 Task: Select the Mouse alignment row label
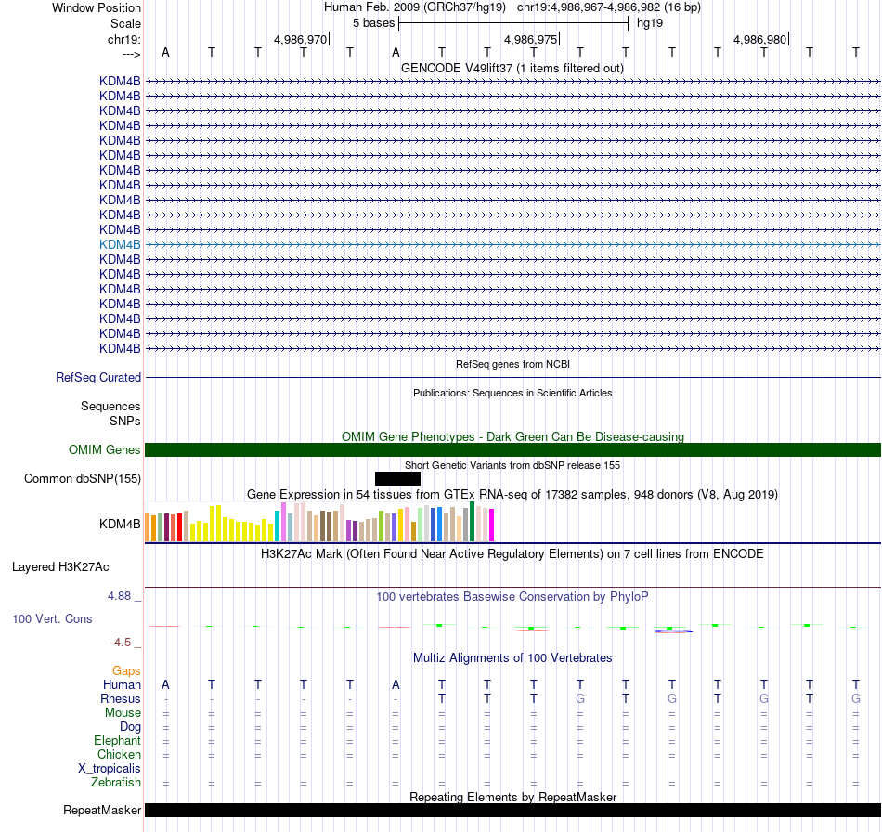click(x=123, y=713)
